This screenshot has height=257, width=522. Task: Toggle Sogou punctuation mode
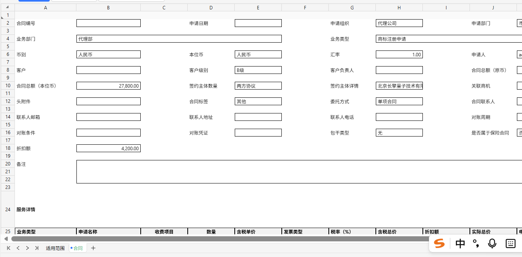click(476, 244)
